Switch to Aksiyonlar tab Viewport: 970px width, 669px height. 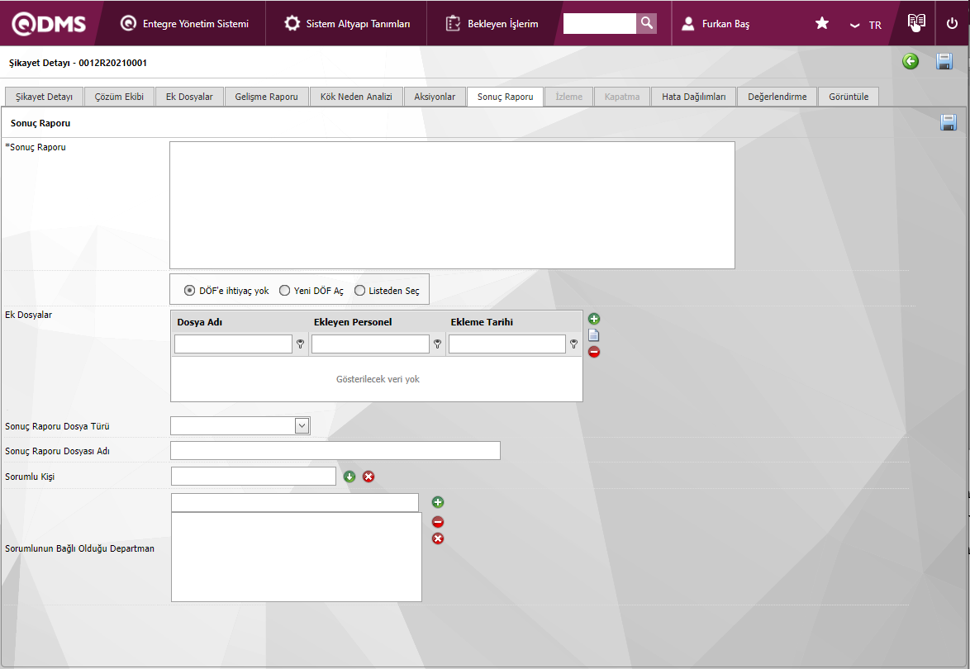pos(435,97)
